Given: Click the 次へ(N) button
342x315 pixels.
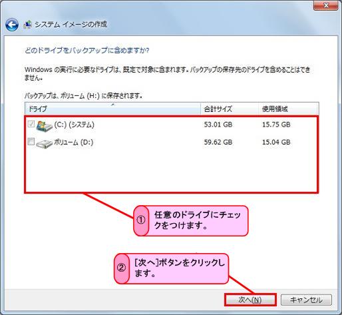Looking at the screenshot, I should click(x=250, y=300).
